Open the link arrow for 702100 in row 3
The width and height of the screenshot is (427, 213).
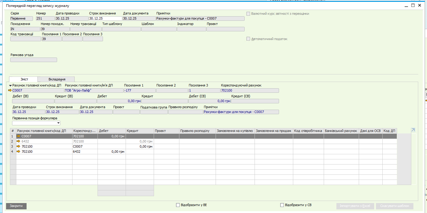[x=19, y=146]
